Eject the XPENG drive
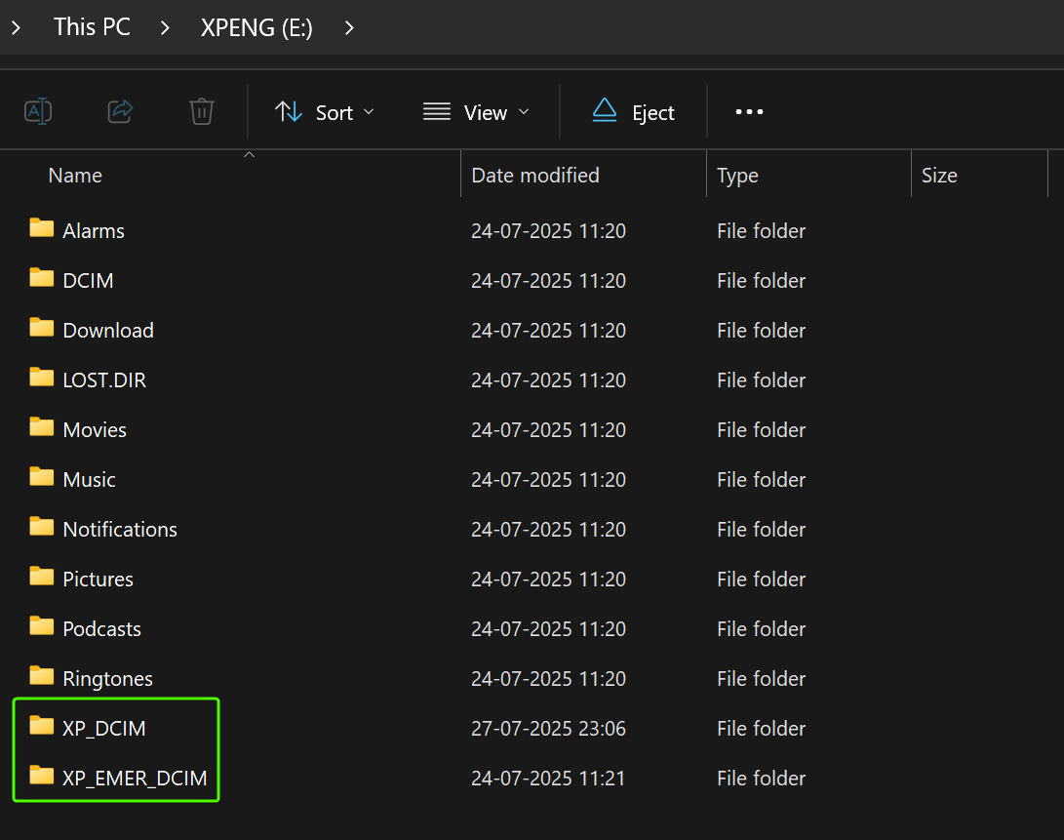The image size is (1064, 840). 633,112
